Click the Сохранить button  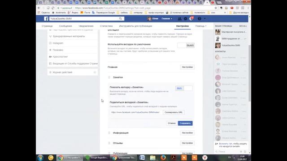tap(185, 123)
